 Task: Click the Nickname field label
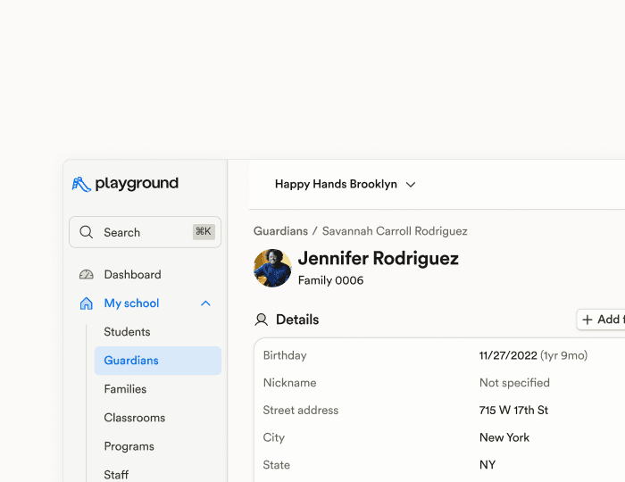(x=290, y=383)
